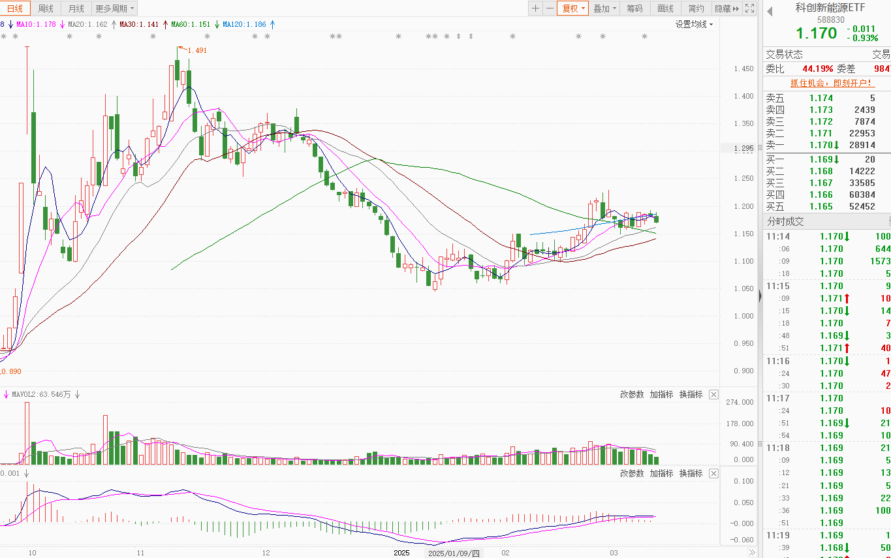
Task: Expand the 更多周期 period menu
Action: 115,8
